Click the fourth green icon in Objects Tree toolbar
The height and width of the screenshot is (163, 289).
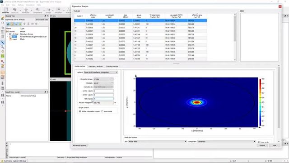[20, 24]
